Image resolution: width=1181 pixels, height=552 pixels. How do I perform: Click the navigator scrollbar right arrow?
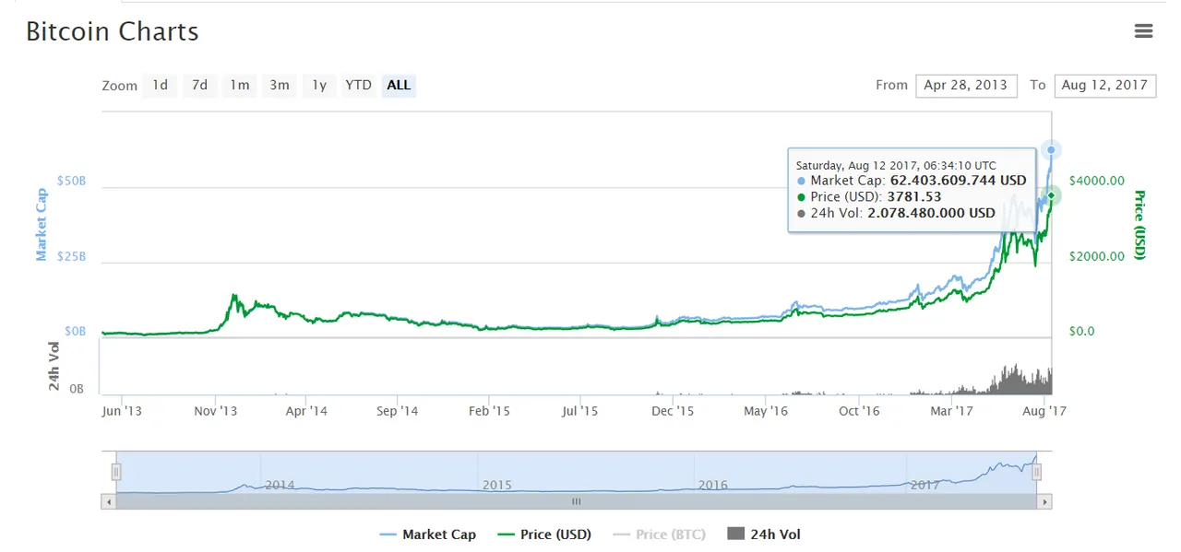pyautogui.click(x=1044, y=502)
